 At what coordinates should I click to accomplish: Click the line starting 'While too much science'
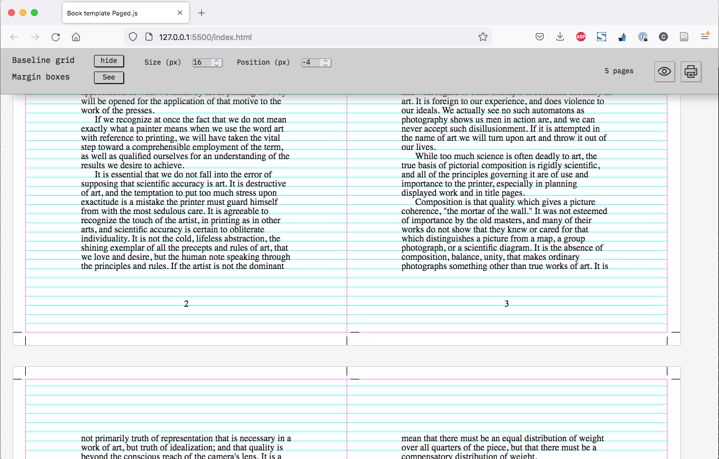pos(506,156)
